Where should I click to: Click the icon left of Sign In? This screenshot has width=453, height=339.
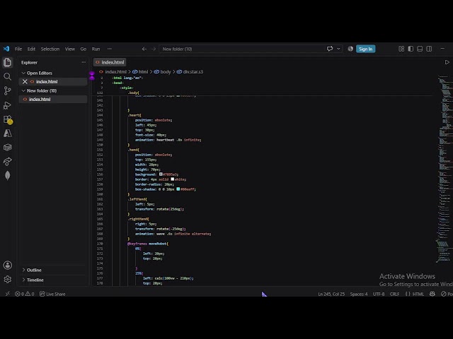tap(350, 49)
